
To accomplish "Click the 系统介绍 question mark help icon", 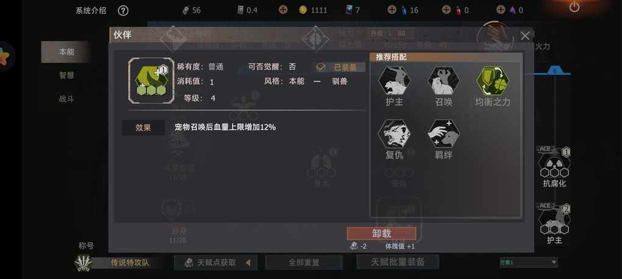I will pos(123,11).
